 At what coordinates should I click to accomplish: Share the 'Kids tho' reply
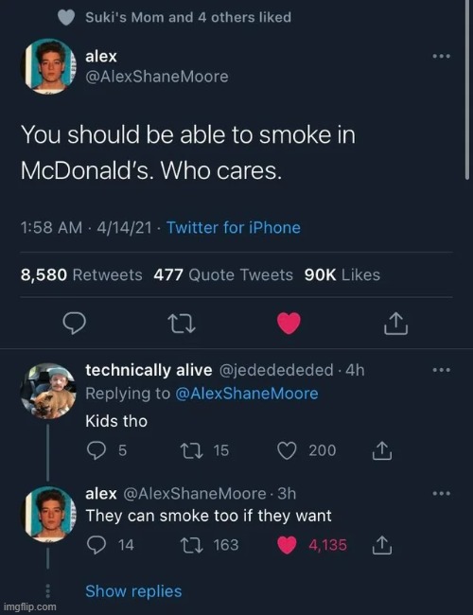pyautogui.click(x=382, y=450)
